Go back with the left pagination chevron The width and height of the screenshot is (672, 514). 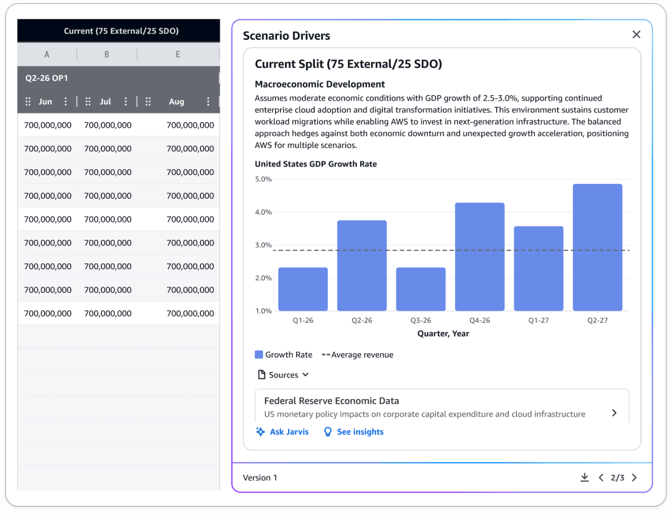click(x=601, y=478)
